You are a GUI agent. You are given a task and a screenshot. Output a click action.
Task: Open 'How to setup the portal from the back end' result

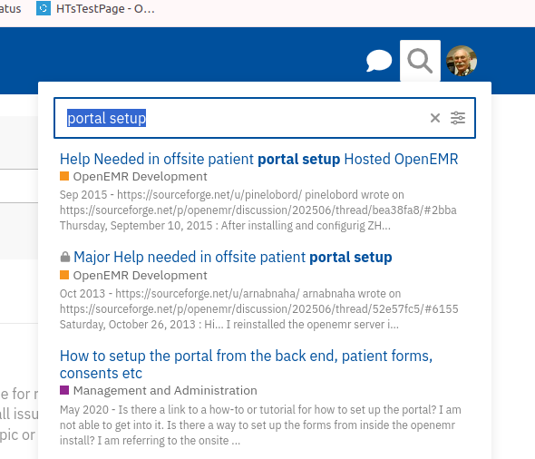click(246, 365)
